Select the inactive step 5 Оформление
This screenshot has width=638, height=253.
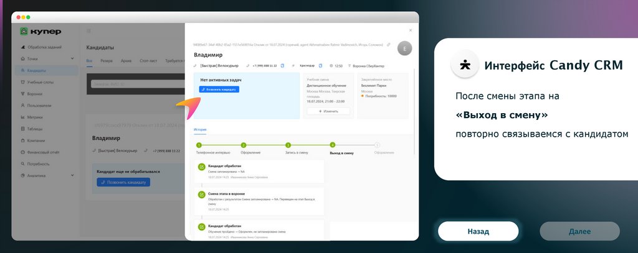(377, 145)
